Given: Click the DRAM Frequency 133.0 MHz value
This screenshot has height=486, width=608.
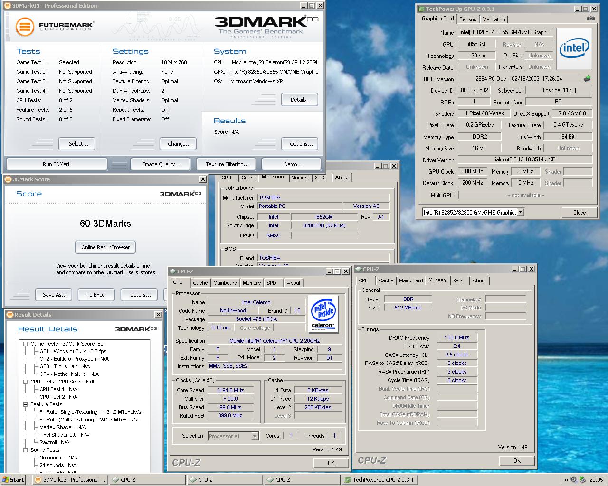Looking at the screenshot, I should click(457, 338).
